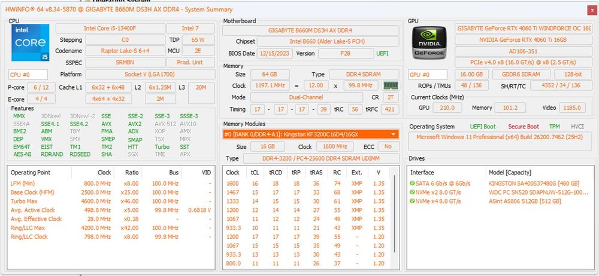This screenshot has width=599, height=276.
Task: Click the P-core 6 / 12 value
Action: click(x=41, y=87)
